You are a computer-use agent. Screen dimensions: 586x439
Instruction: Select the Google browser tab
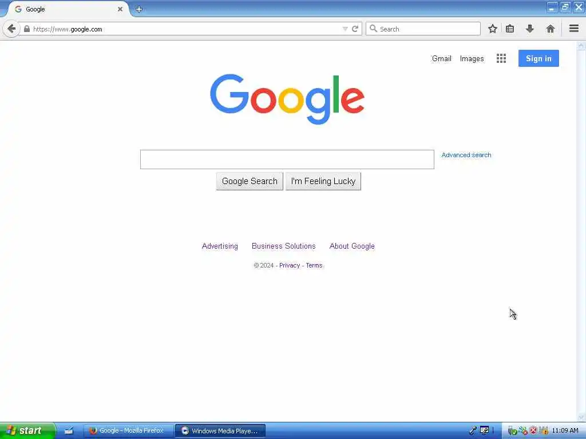click(x=69, y=9)
